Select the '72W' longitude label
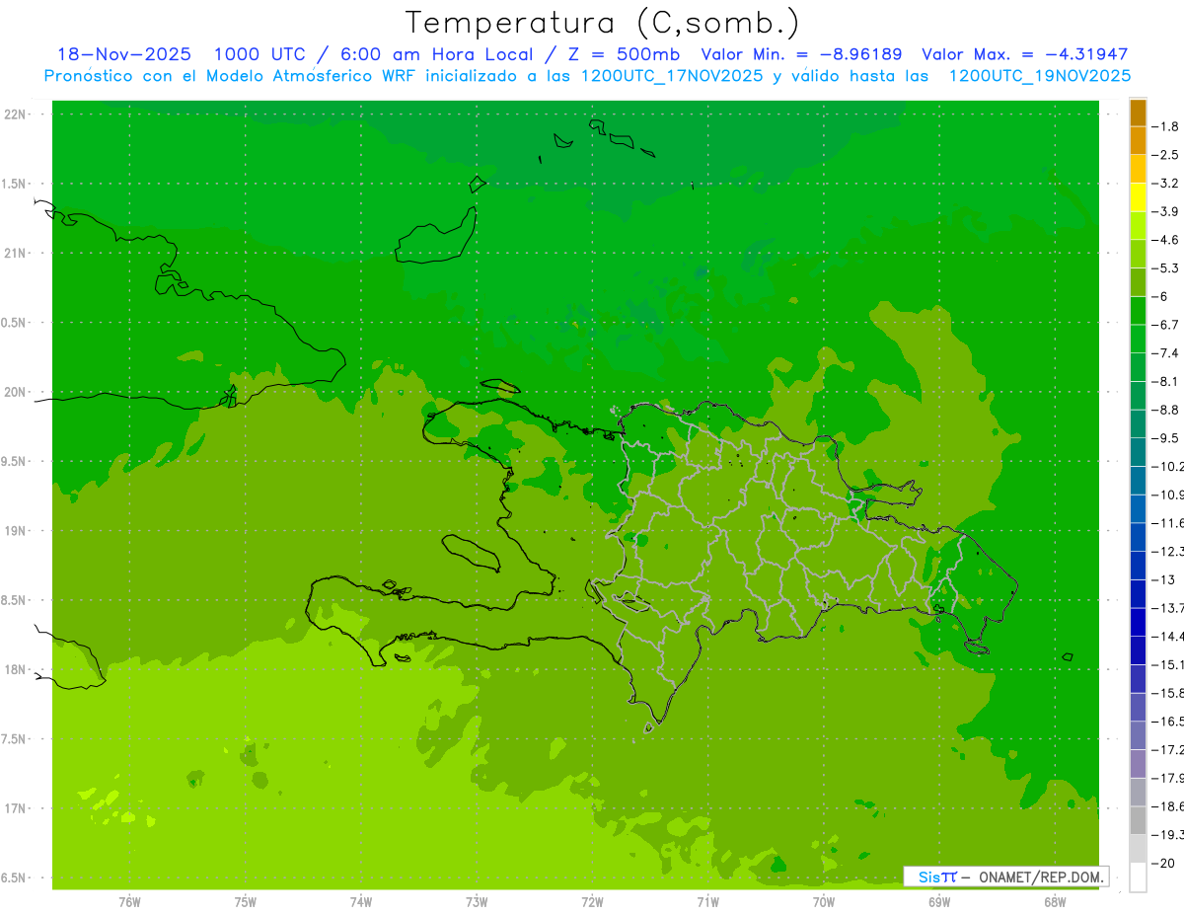 coord(592,902)
